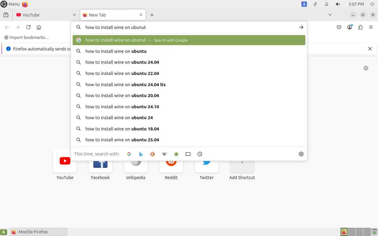Activate the Mozilla Firefox taskbar button
378x236 pixels.
tap(39, 232)
